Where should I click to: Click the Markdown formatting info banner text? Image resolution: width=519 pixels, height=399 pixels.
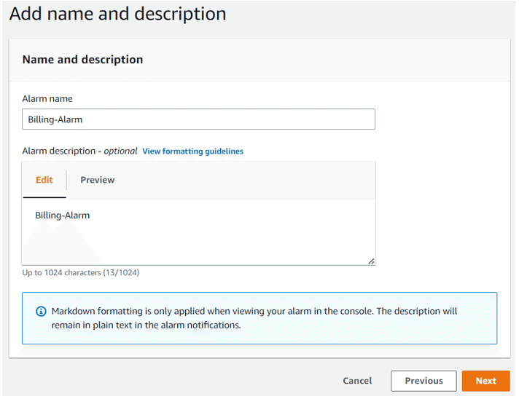(254, 318)
